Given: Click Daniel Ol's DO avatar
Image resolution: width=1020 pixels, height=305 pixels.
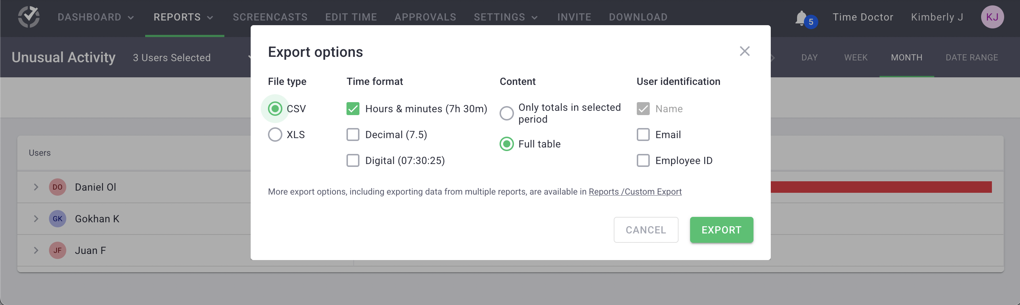Looking at the screenshot, I should 57,187.
